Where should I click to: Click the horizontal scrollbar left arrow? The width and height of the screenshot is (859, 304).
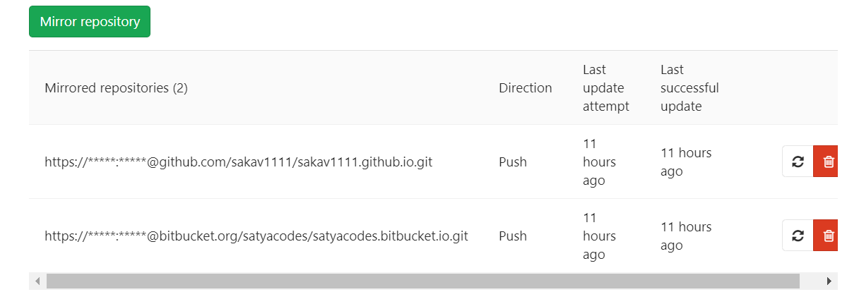point(37,281)
